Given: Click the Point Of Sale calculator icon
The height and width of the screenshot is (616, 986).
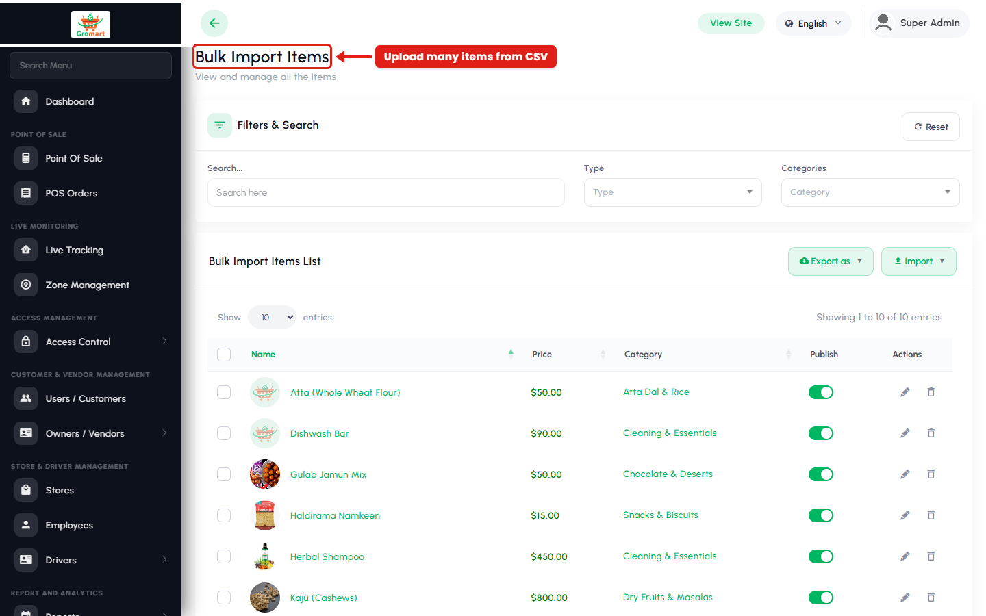Looking at the screenshot, I should [26, 158].
